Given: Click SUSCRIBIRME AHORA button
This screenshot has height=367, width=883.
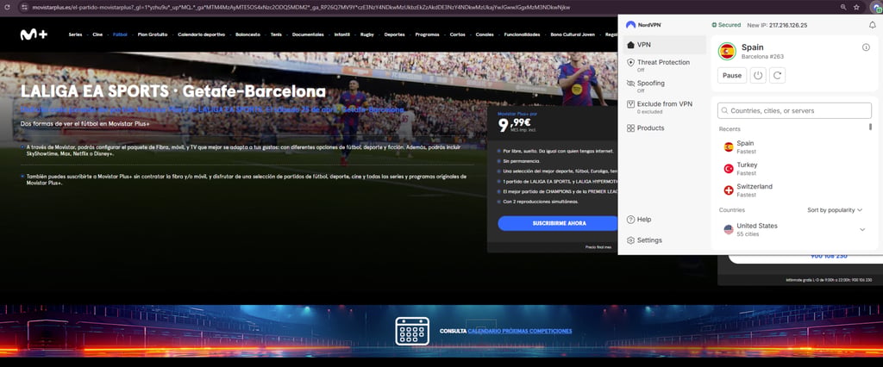Looking at the screenshot, I should coord(559,223).
